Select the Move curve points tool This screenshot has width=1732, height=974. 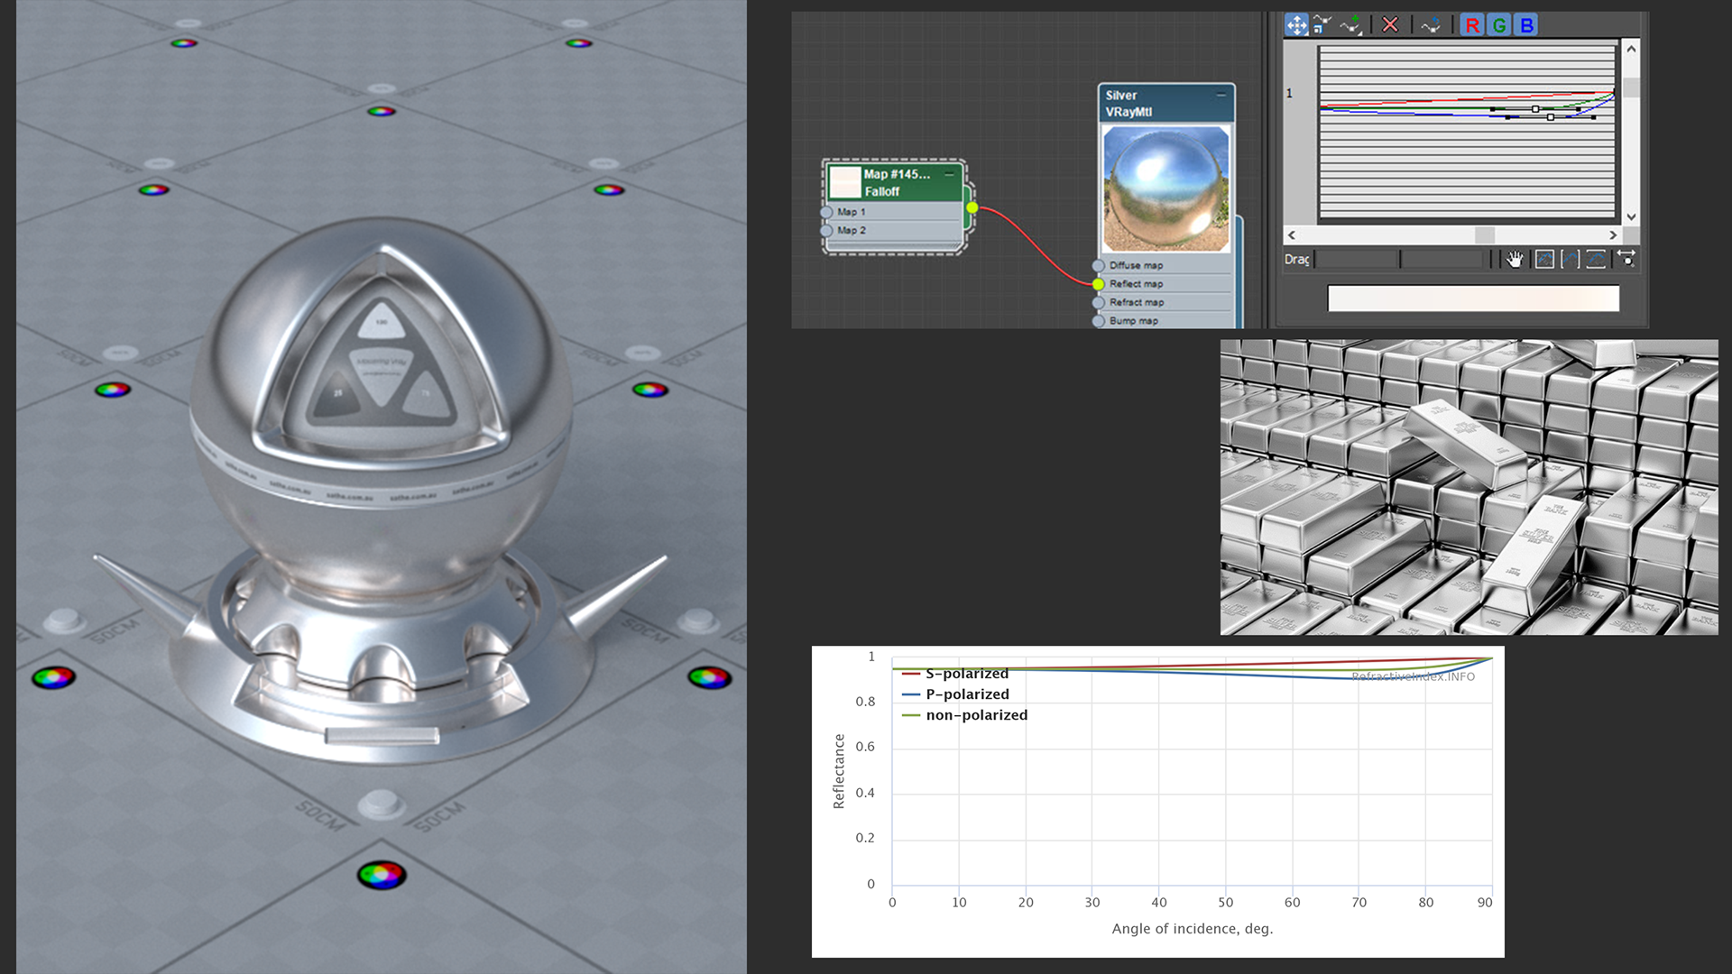pos(1296,25)
